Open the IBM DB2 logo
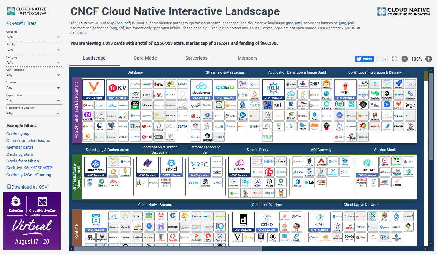437x255 pixels. pos(135,105)
